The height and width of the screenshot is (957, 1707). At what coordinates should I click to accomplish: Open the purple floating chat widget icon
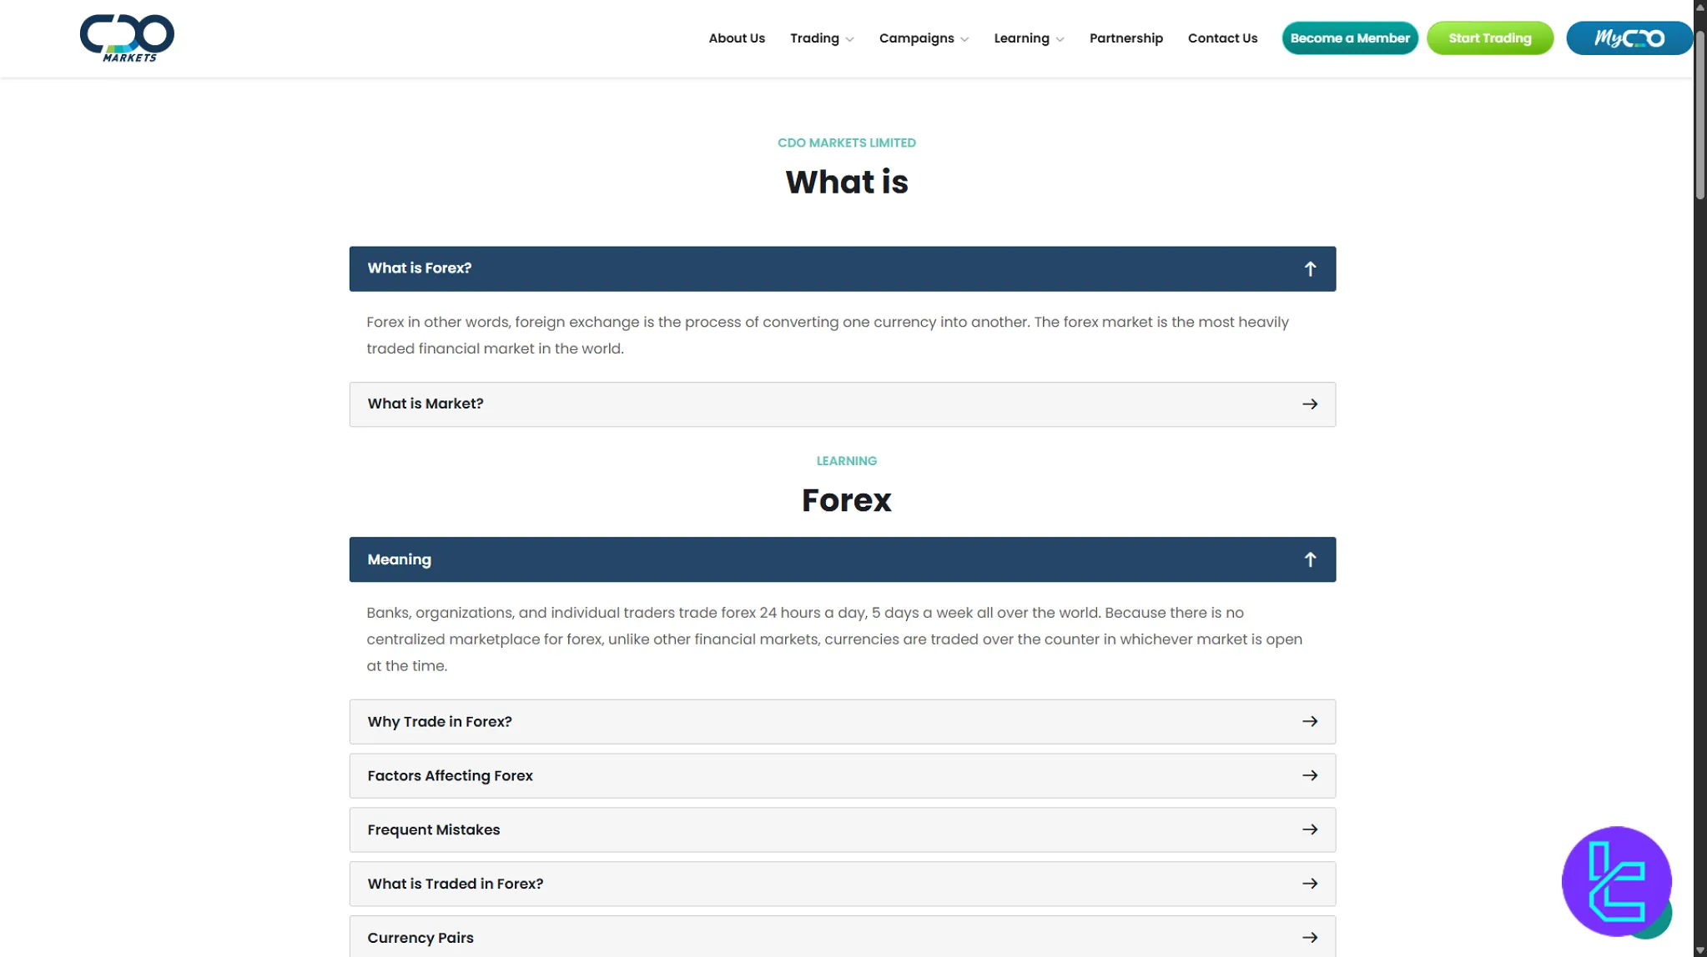coord(1615,880)
